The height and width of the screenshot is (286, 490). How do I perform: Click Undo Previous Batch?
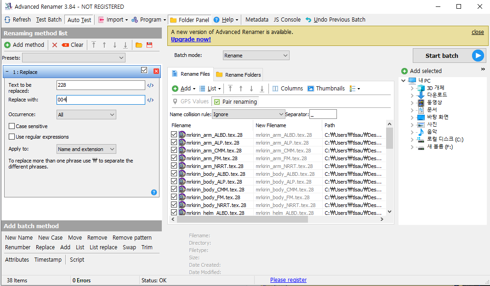[335, 20]
